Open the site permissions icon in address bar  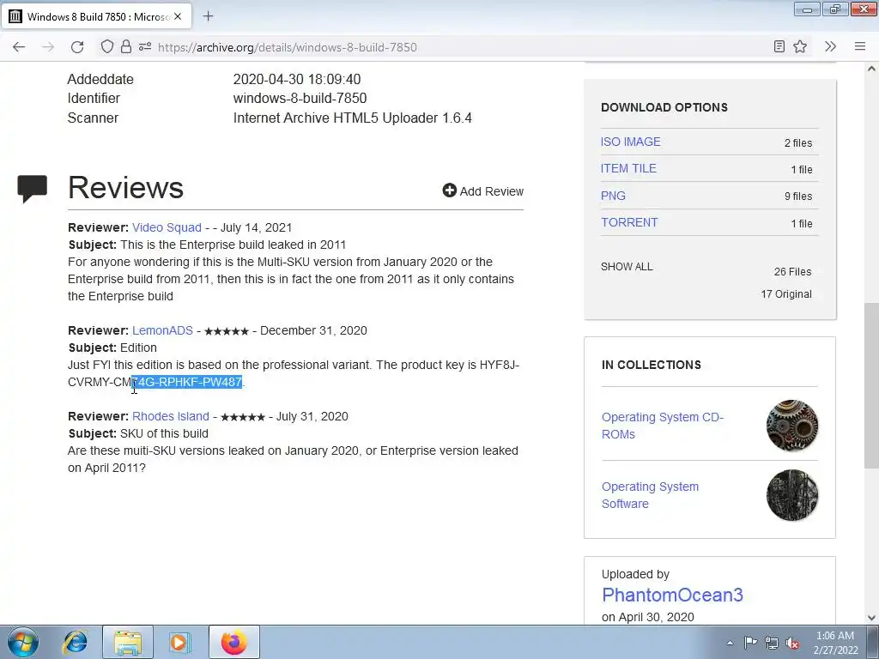pos(145,47)
